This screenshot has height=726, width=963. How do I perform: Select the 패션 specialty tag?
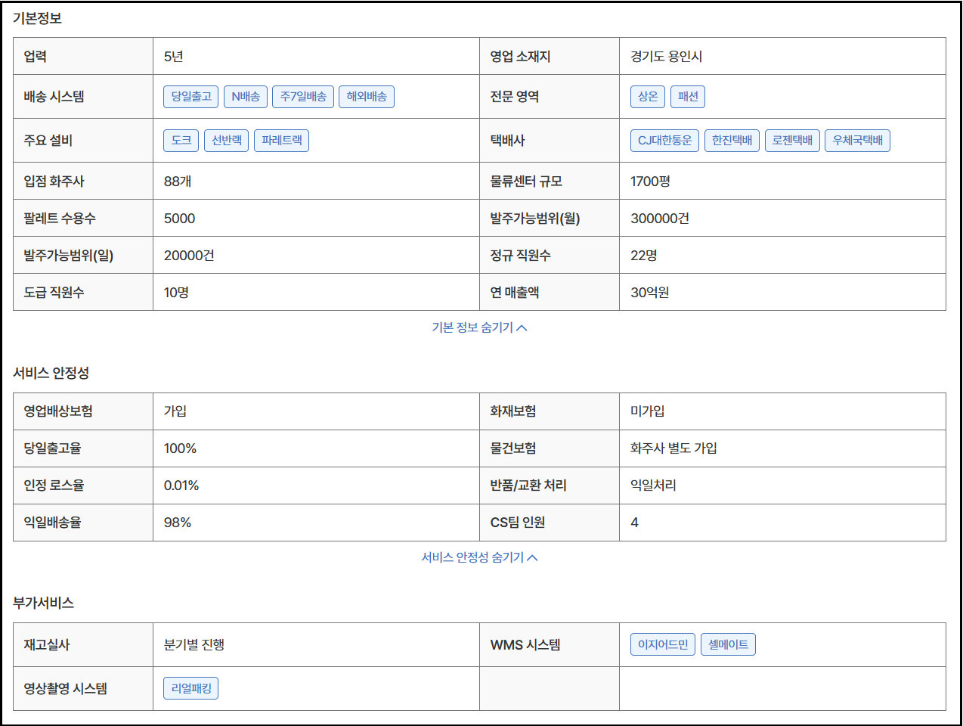coord(688,97)
